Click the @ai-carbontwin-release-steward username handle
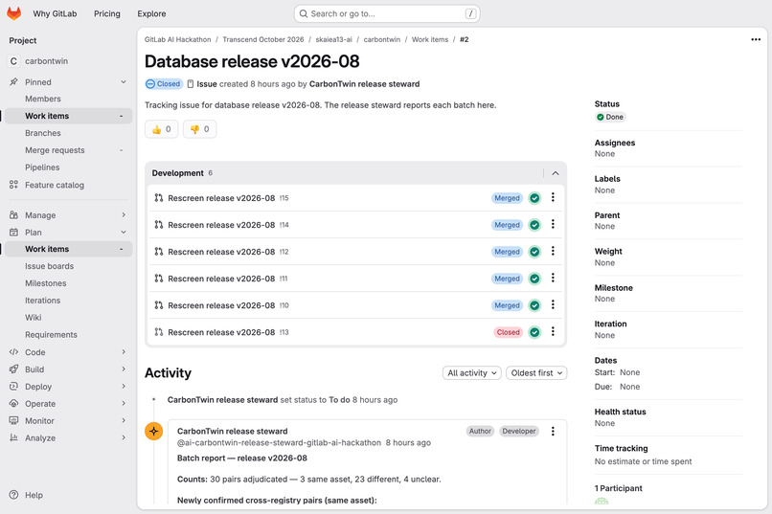772x514 pixels. point(279,442)
